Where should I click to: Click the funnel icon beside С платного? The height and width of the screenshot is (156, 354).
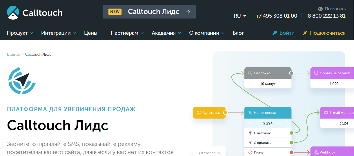click(x=250, y=133)
